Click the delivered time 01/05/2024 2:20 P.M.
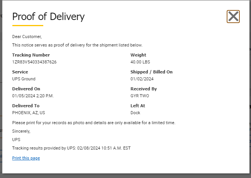The height and width of the screenshot is (178, 251). coord(33,96)
